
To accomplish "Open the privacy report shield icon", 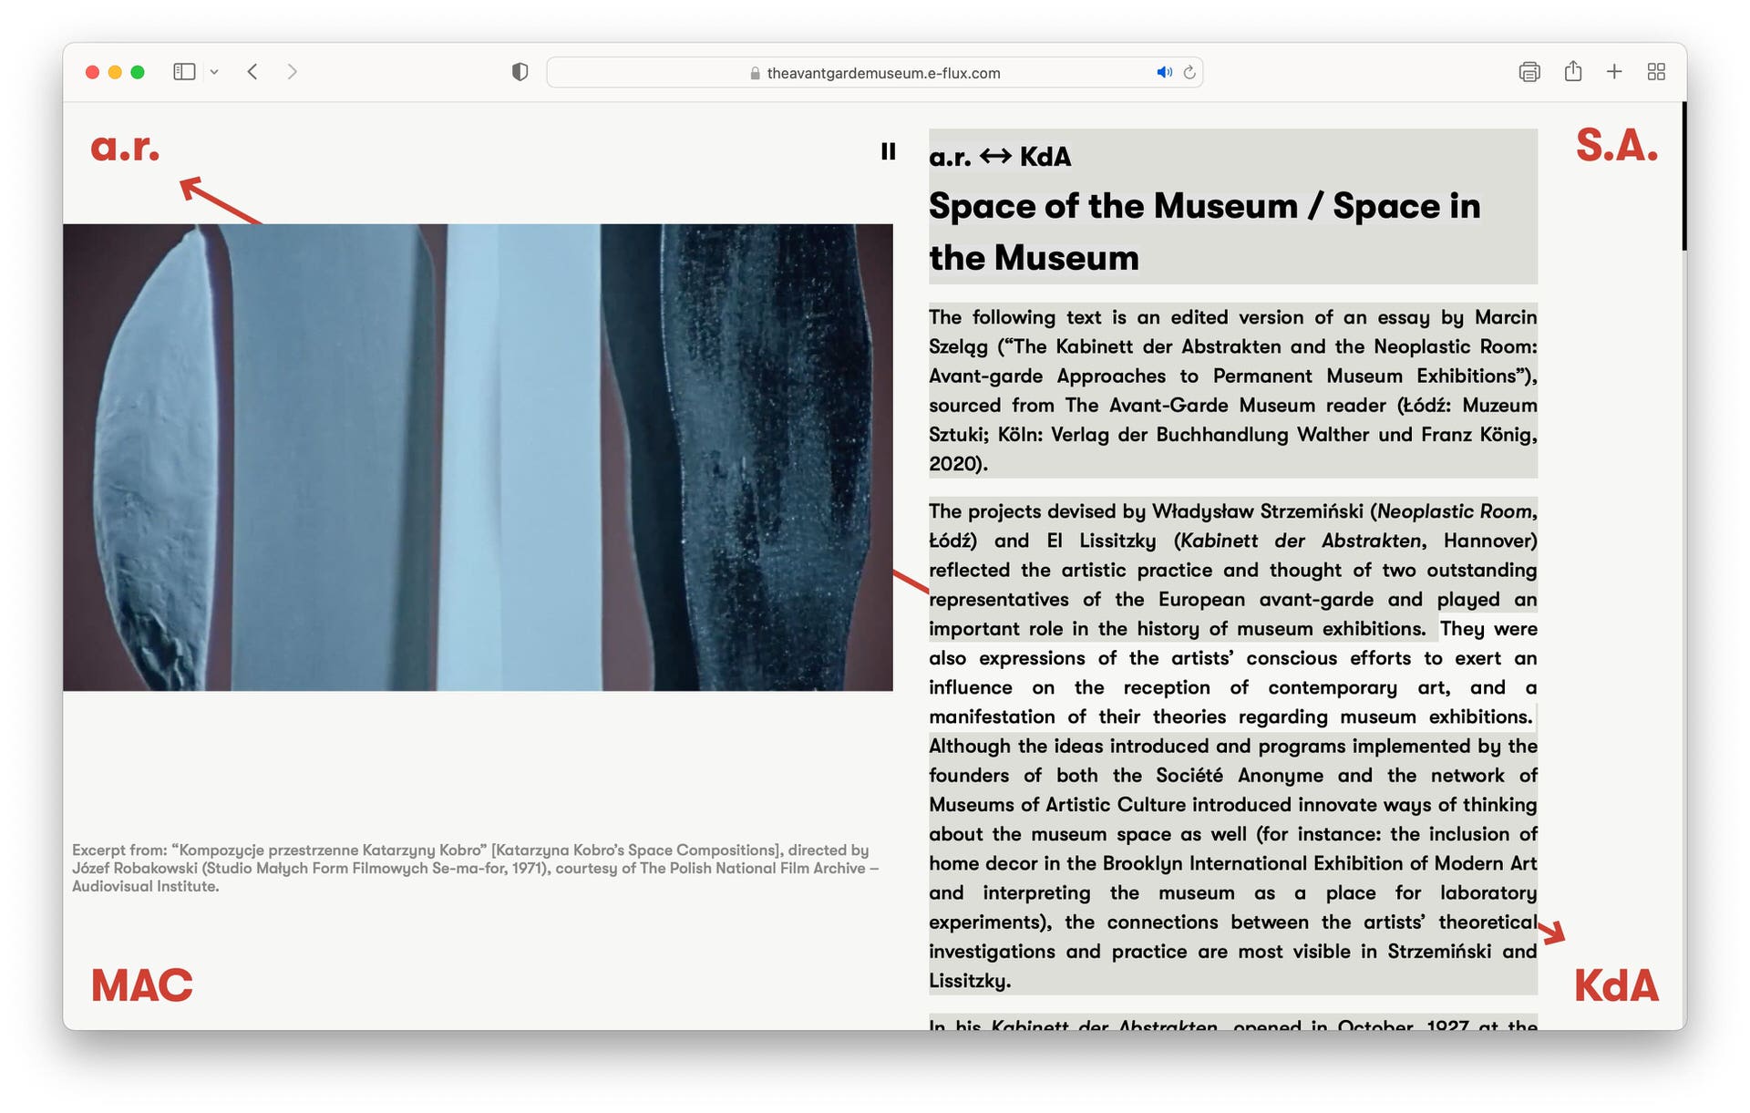I will pyautogui.click(x=520, y=72).
